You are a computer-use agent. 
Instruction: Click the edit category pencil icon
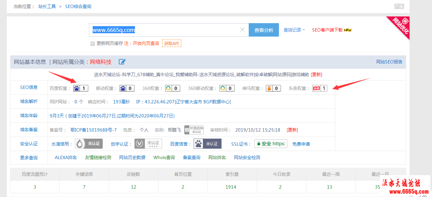[122, 62]
